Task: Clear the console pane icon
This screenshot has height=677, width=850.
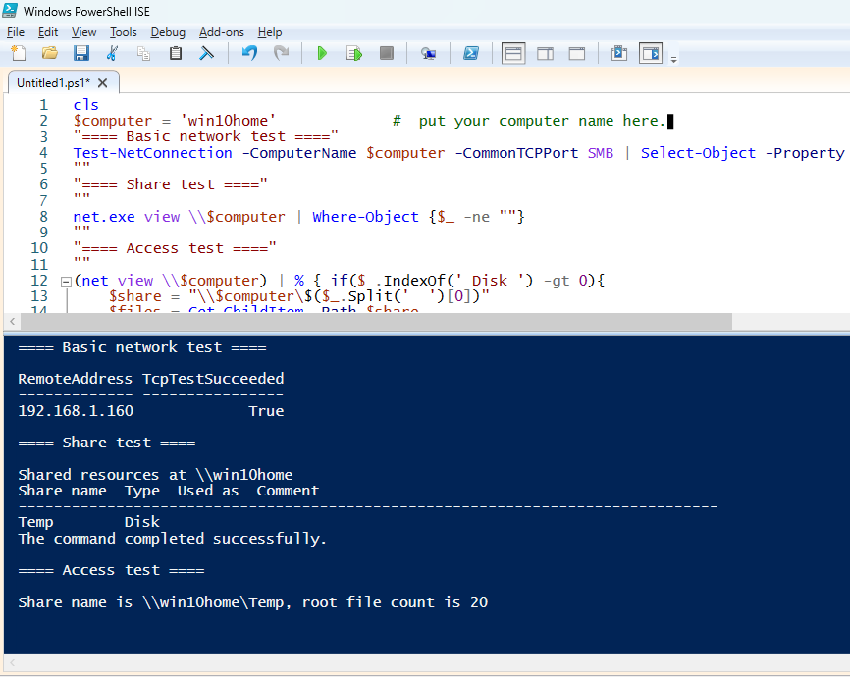Action: point(206,53)
